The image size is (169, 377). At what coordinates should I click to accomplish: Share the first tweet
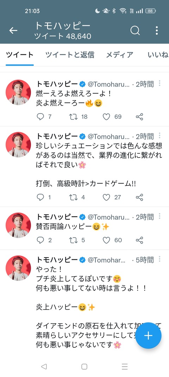139,117
